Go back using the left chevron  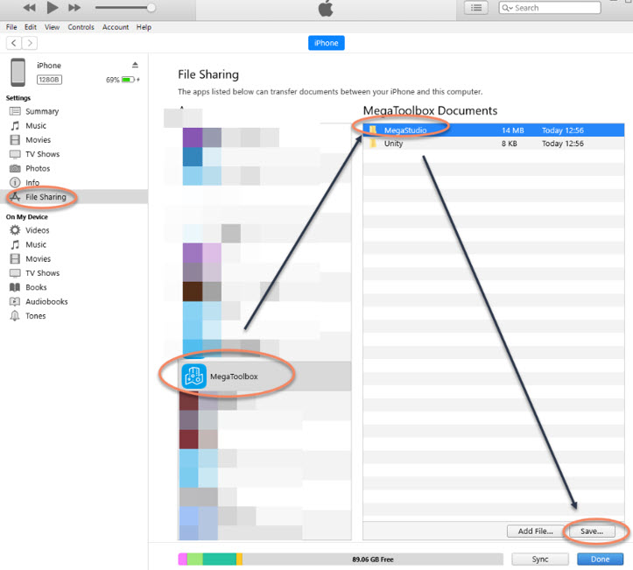tap(14, 43)
